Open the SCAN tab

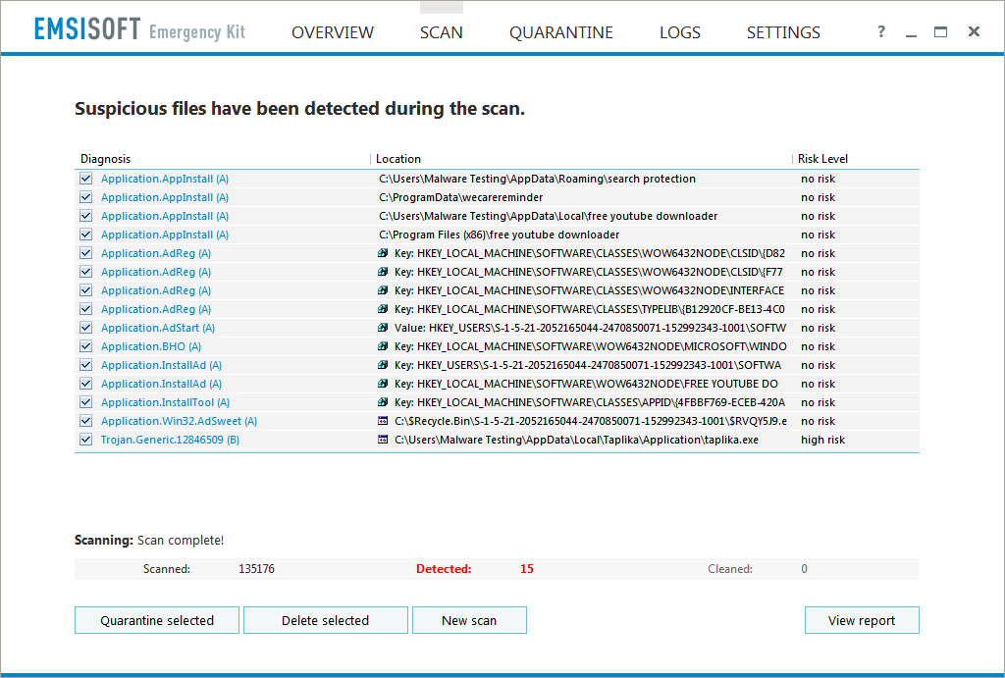click(441, 32)
